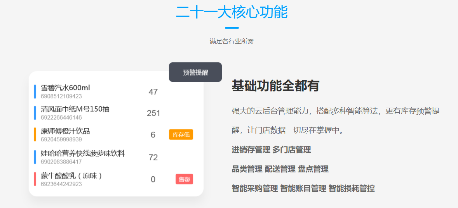Click the 智能损耗管控 feature text
The image size is (458, 208).
[x=352, y=189]
